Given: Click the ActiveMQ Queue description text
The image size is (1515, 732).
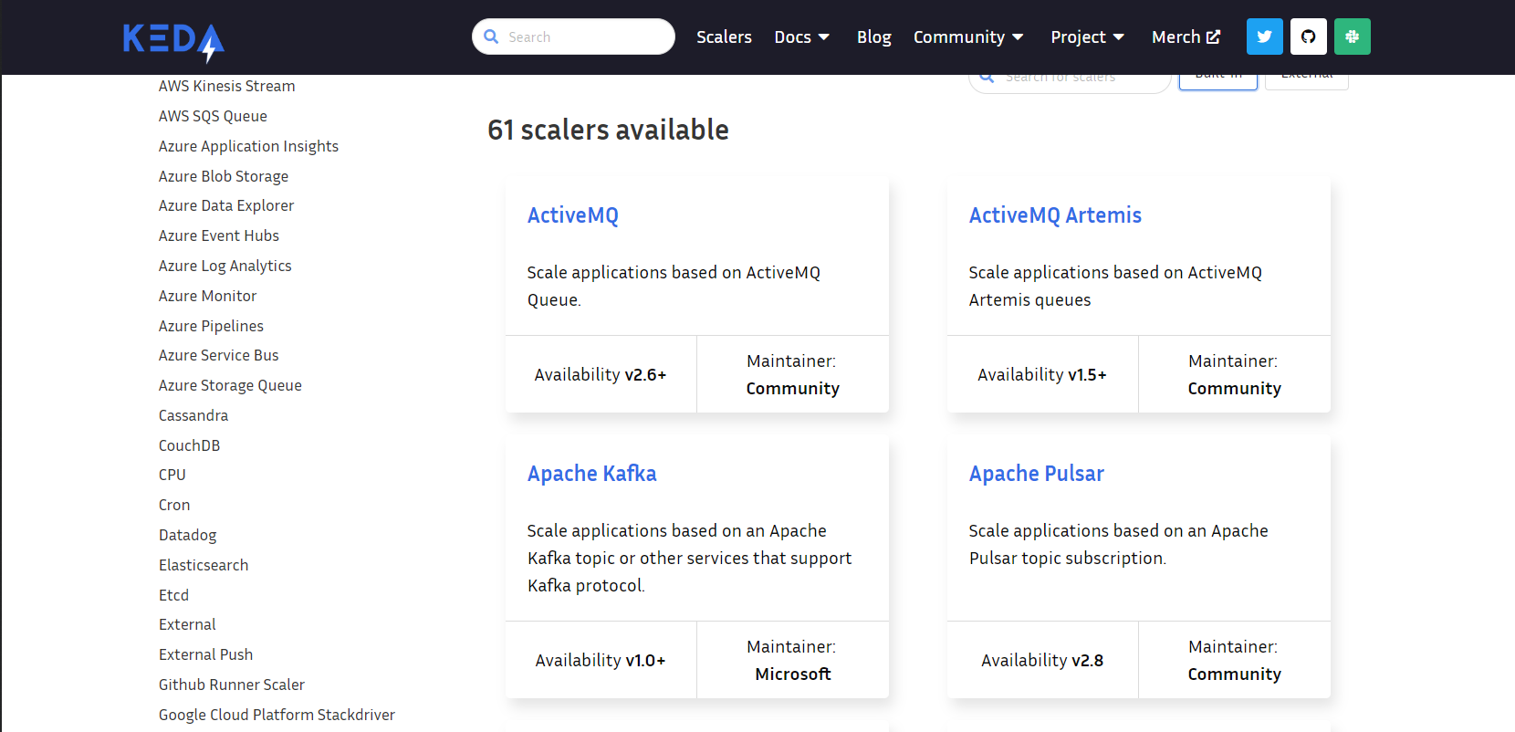Looking at the screenshot, I should click(674, 286).
